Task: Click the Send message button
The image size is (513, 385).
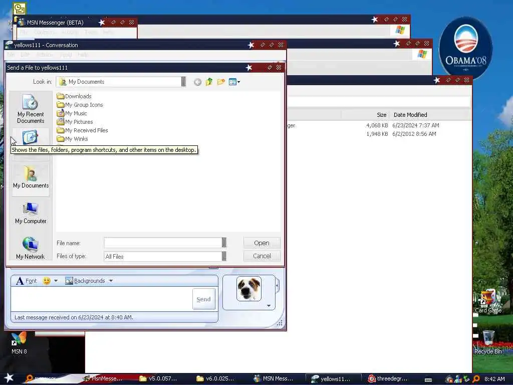Action: tap(203, 299)
